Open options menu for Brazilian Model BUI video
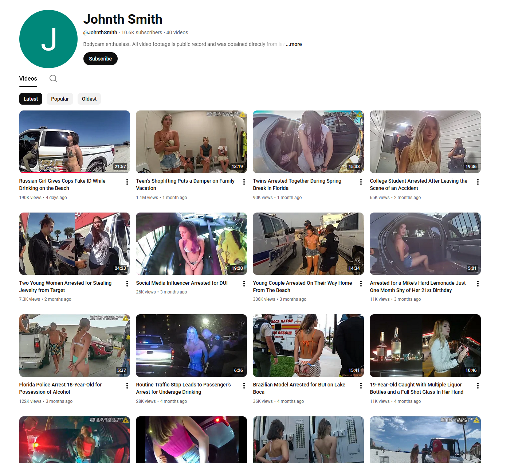This screenshot has height=463, width=526. (361, 386)
